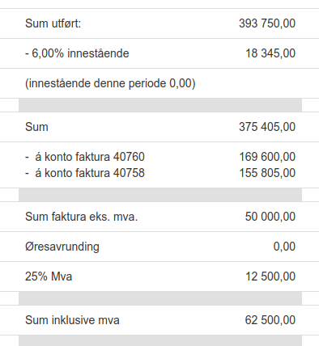Click the total 62 500,00
The width and height of the screenshot is (319, 346).
[270, 320]
